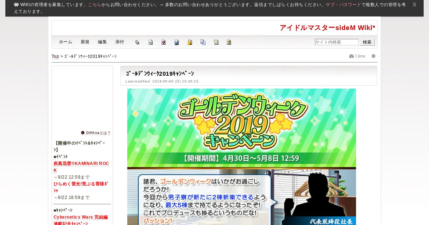Click the rename page icon in toolbar
Viewport: 429px width, 225px height.
pyautogui.click(x=151, y=42)
